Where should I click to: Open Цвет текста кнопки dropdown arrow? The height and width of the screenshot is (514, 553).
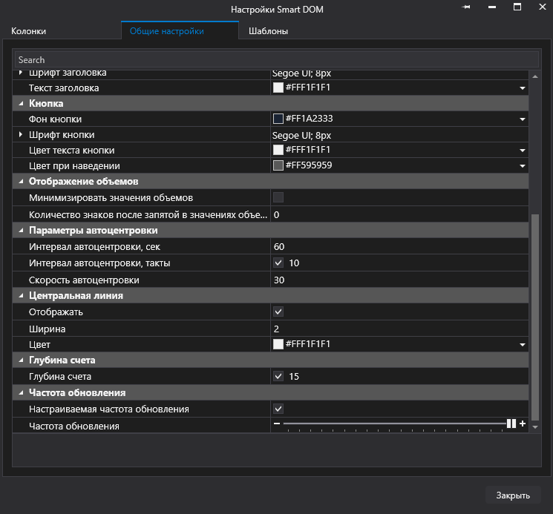[523, 151]
